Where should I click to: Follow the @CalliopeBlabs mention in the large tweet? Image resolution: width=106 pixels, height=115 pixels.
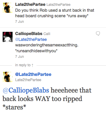pos(26,90)
